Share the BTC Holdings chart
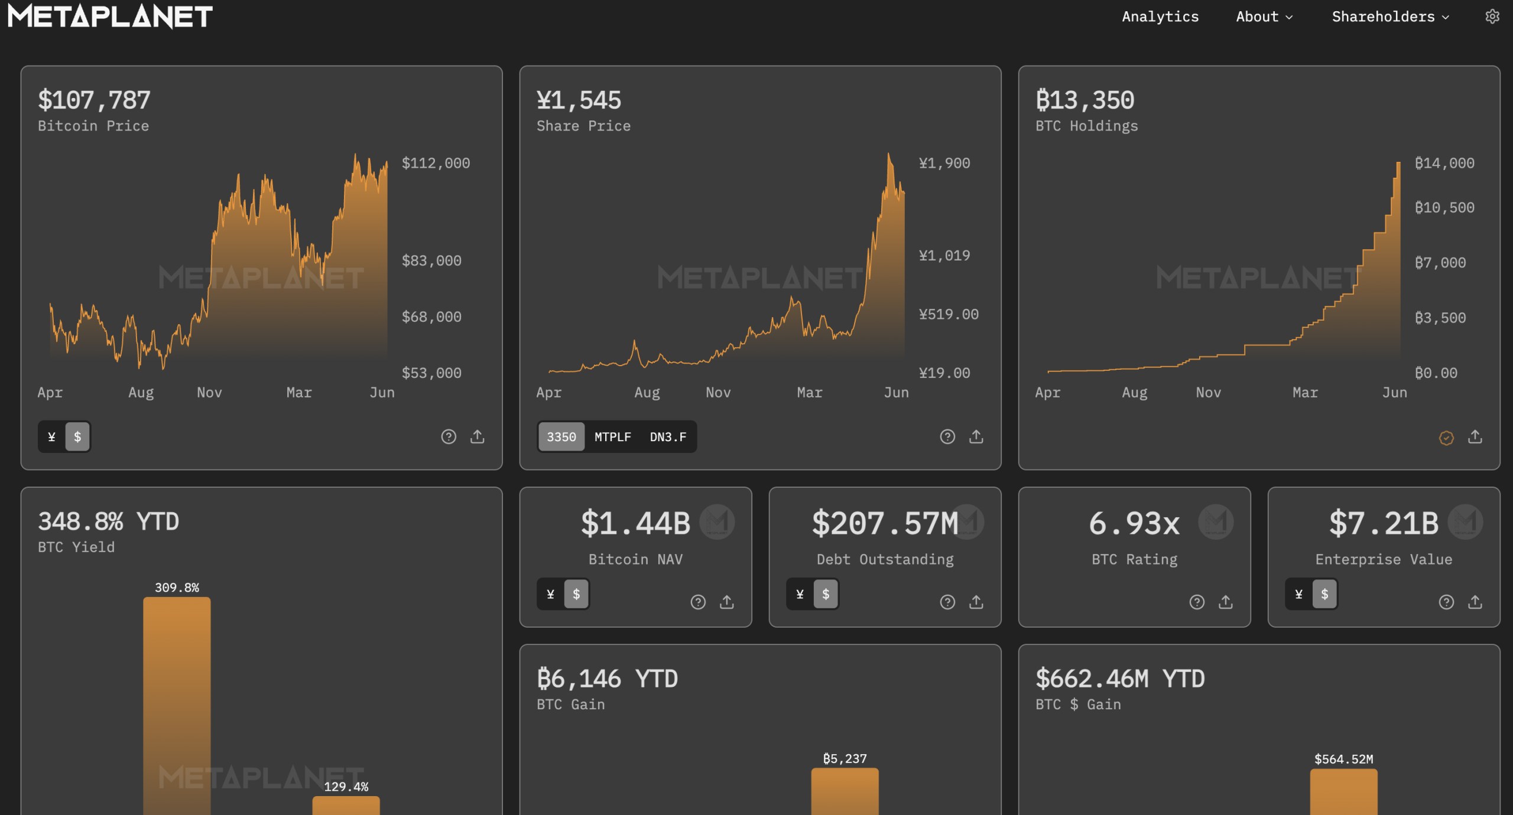The image size is (1513, 815). click(1475, 437)
